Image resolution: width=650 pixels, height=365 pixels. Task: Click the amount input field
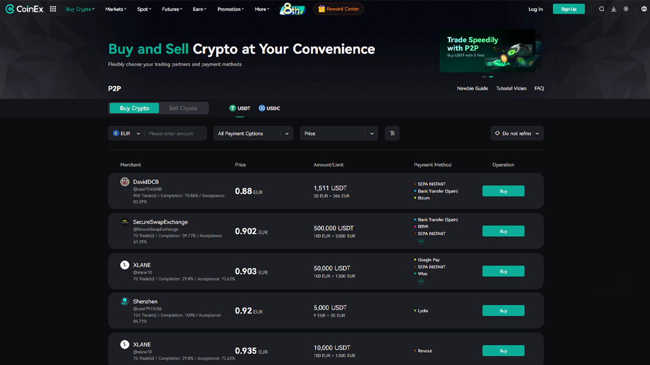coord(173,133)
